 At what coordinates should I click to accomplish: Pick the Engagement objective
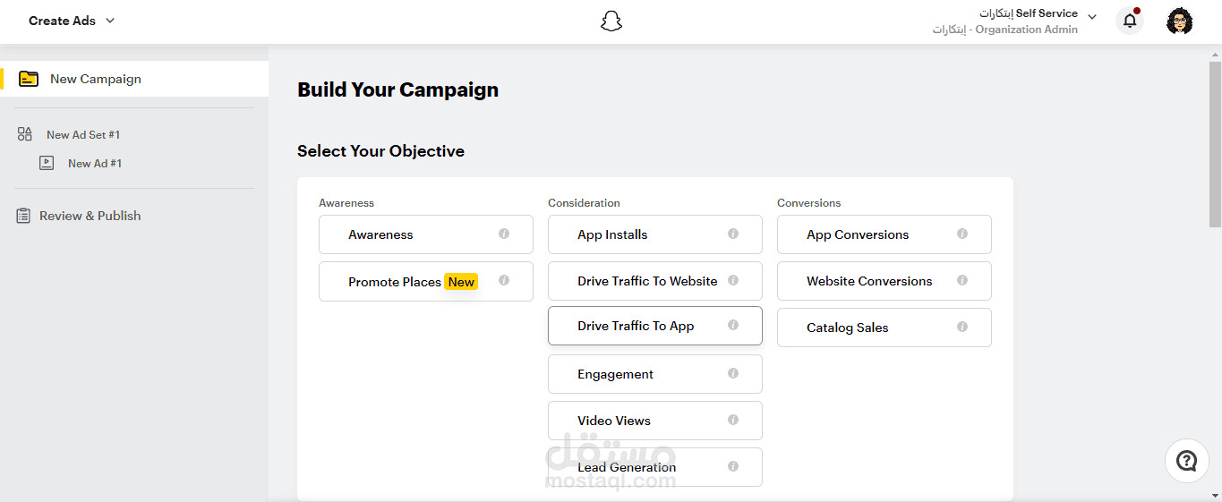pos(655,374)
